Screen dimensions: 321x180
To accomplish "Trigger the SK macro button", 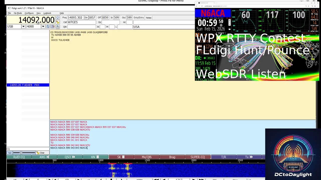I will click(x=121, y=157).
